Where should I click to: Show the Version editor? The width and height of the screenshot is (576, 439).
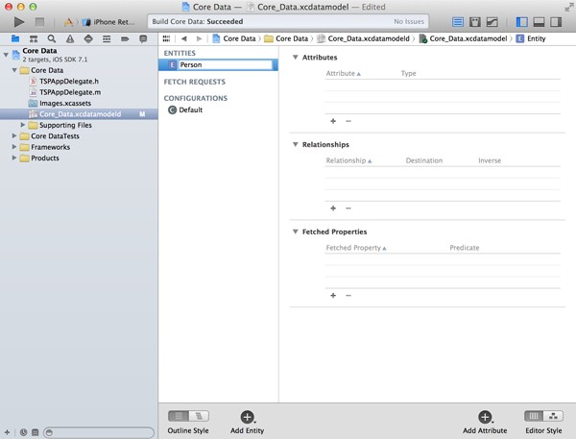tap(492, 22)
